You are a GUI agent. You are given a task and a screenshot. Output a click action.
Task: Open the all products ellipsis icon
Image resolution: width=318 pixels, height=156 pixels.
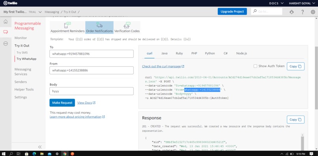point(6,43)
